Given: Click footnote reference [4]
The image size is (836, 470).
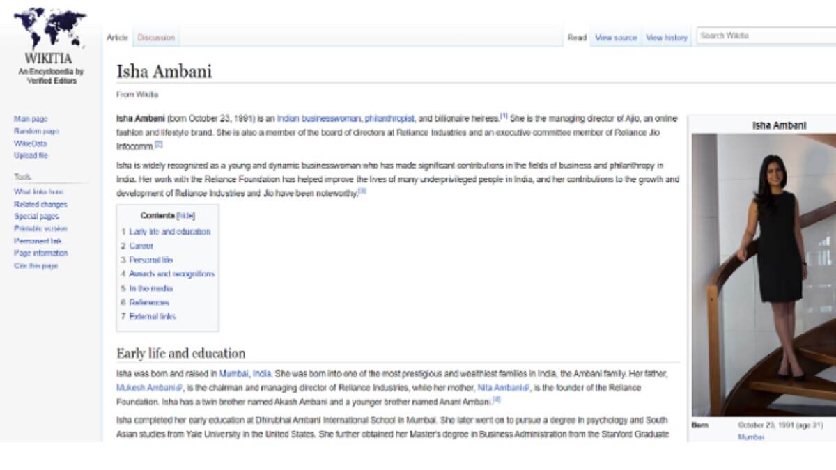Looking at the screenshot, I should 497,400.
